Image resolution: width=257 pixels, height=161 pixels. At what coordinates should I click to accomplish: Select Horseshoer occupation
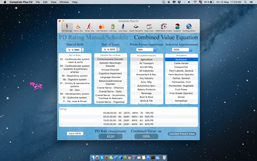tap(181, 101)
